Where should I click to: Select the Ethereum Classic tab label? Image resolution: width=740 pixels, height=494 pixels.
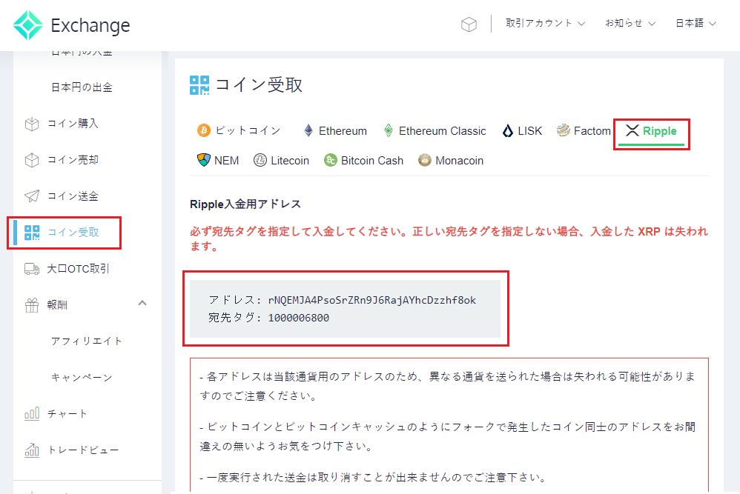pyautogui.click(x=442, y=131)
